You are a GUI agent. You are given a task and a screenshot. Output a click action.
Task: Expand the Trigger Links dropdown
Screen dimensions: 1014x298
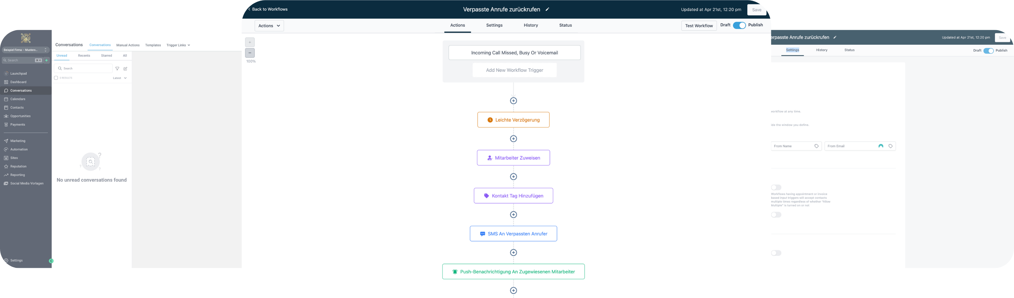click(178, 45)
